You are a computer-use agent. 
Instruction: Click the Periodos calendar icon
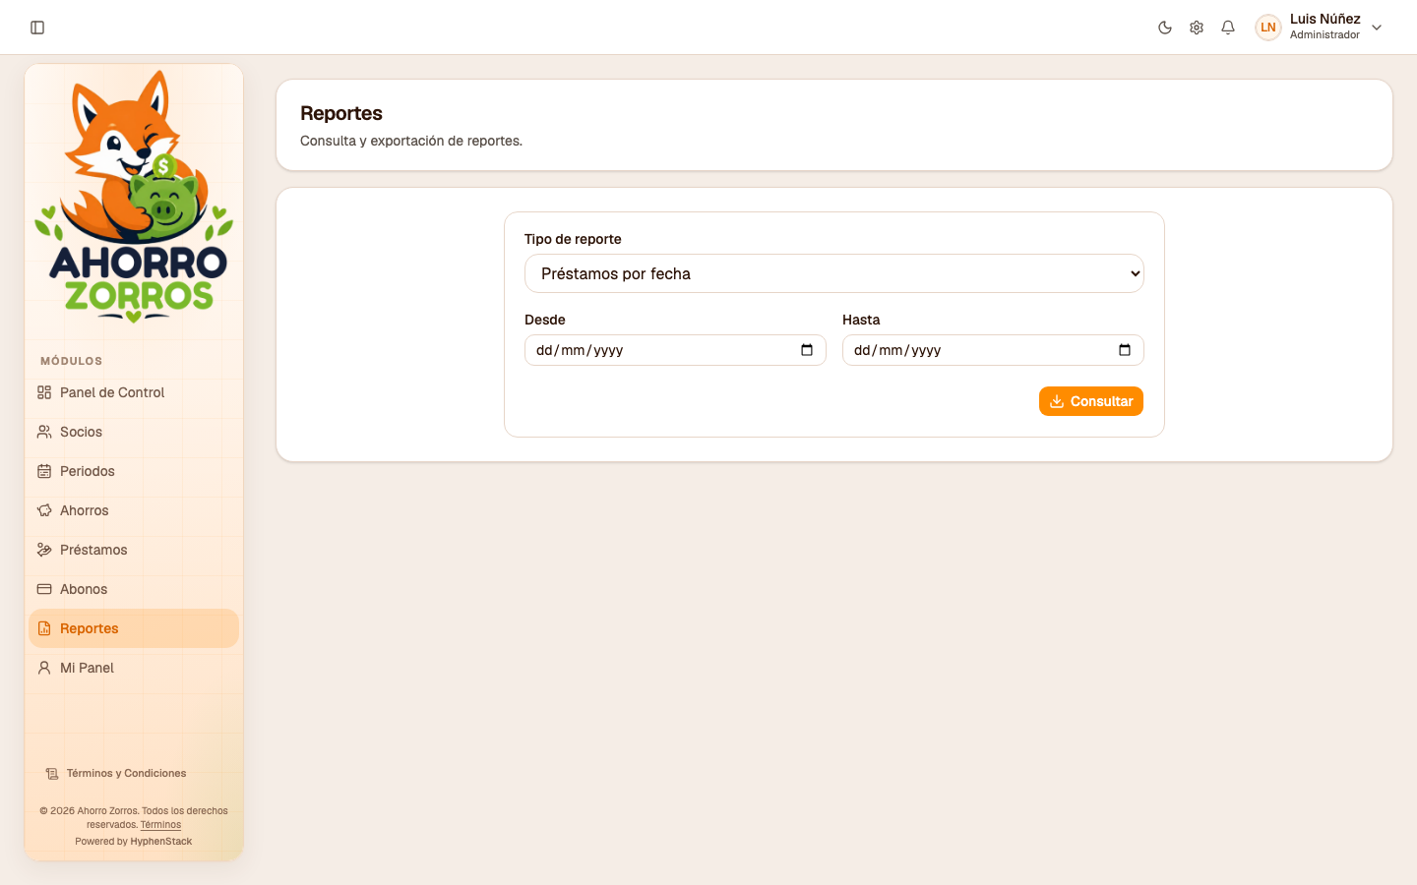tap(44, 471)
